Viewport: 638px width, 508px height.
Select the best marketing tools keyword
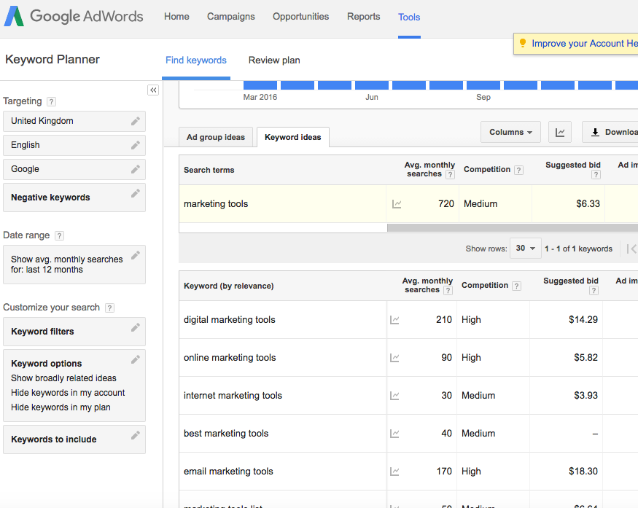(226, 433)
